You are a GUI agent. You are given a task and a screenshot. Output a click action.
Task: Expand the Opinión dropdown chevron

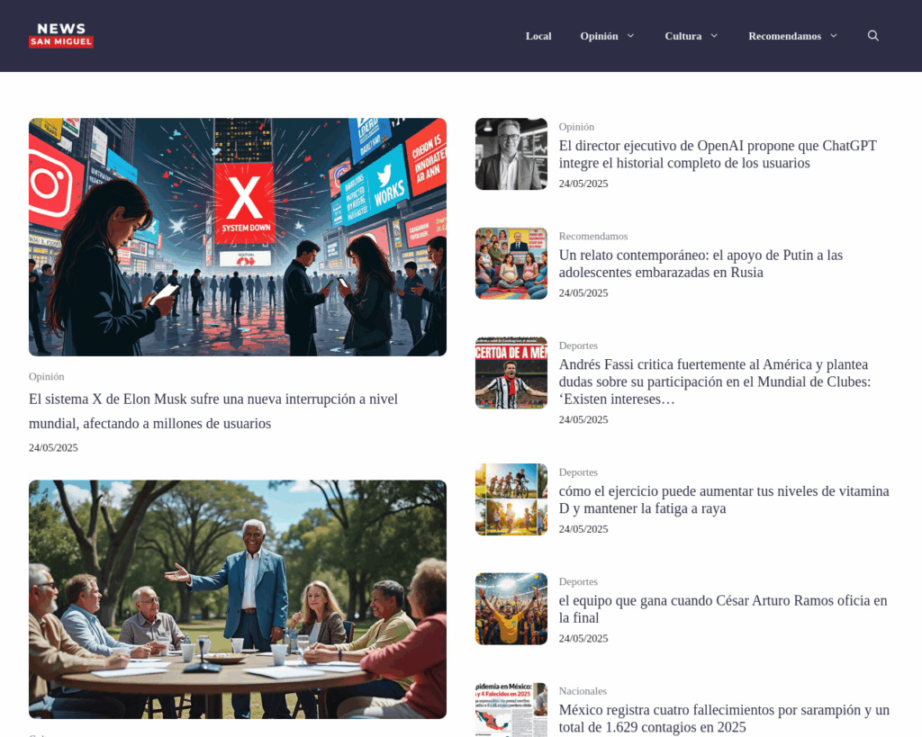[x=630, y=36]
